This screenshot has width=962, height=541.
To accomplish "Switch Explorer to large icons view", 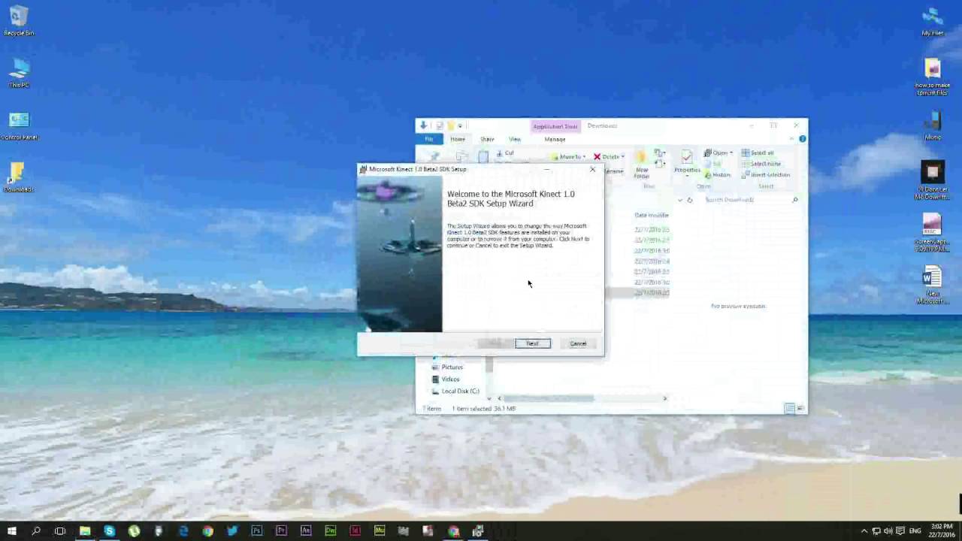I will (x=800, y=408).
